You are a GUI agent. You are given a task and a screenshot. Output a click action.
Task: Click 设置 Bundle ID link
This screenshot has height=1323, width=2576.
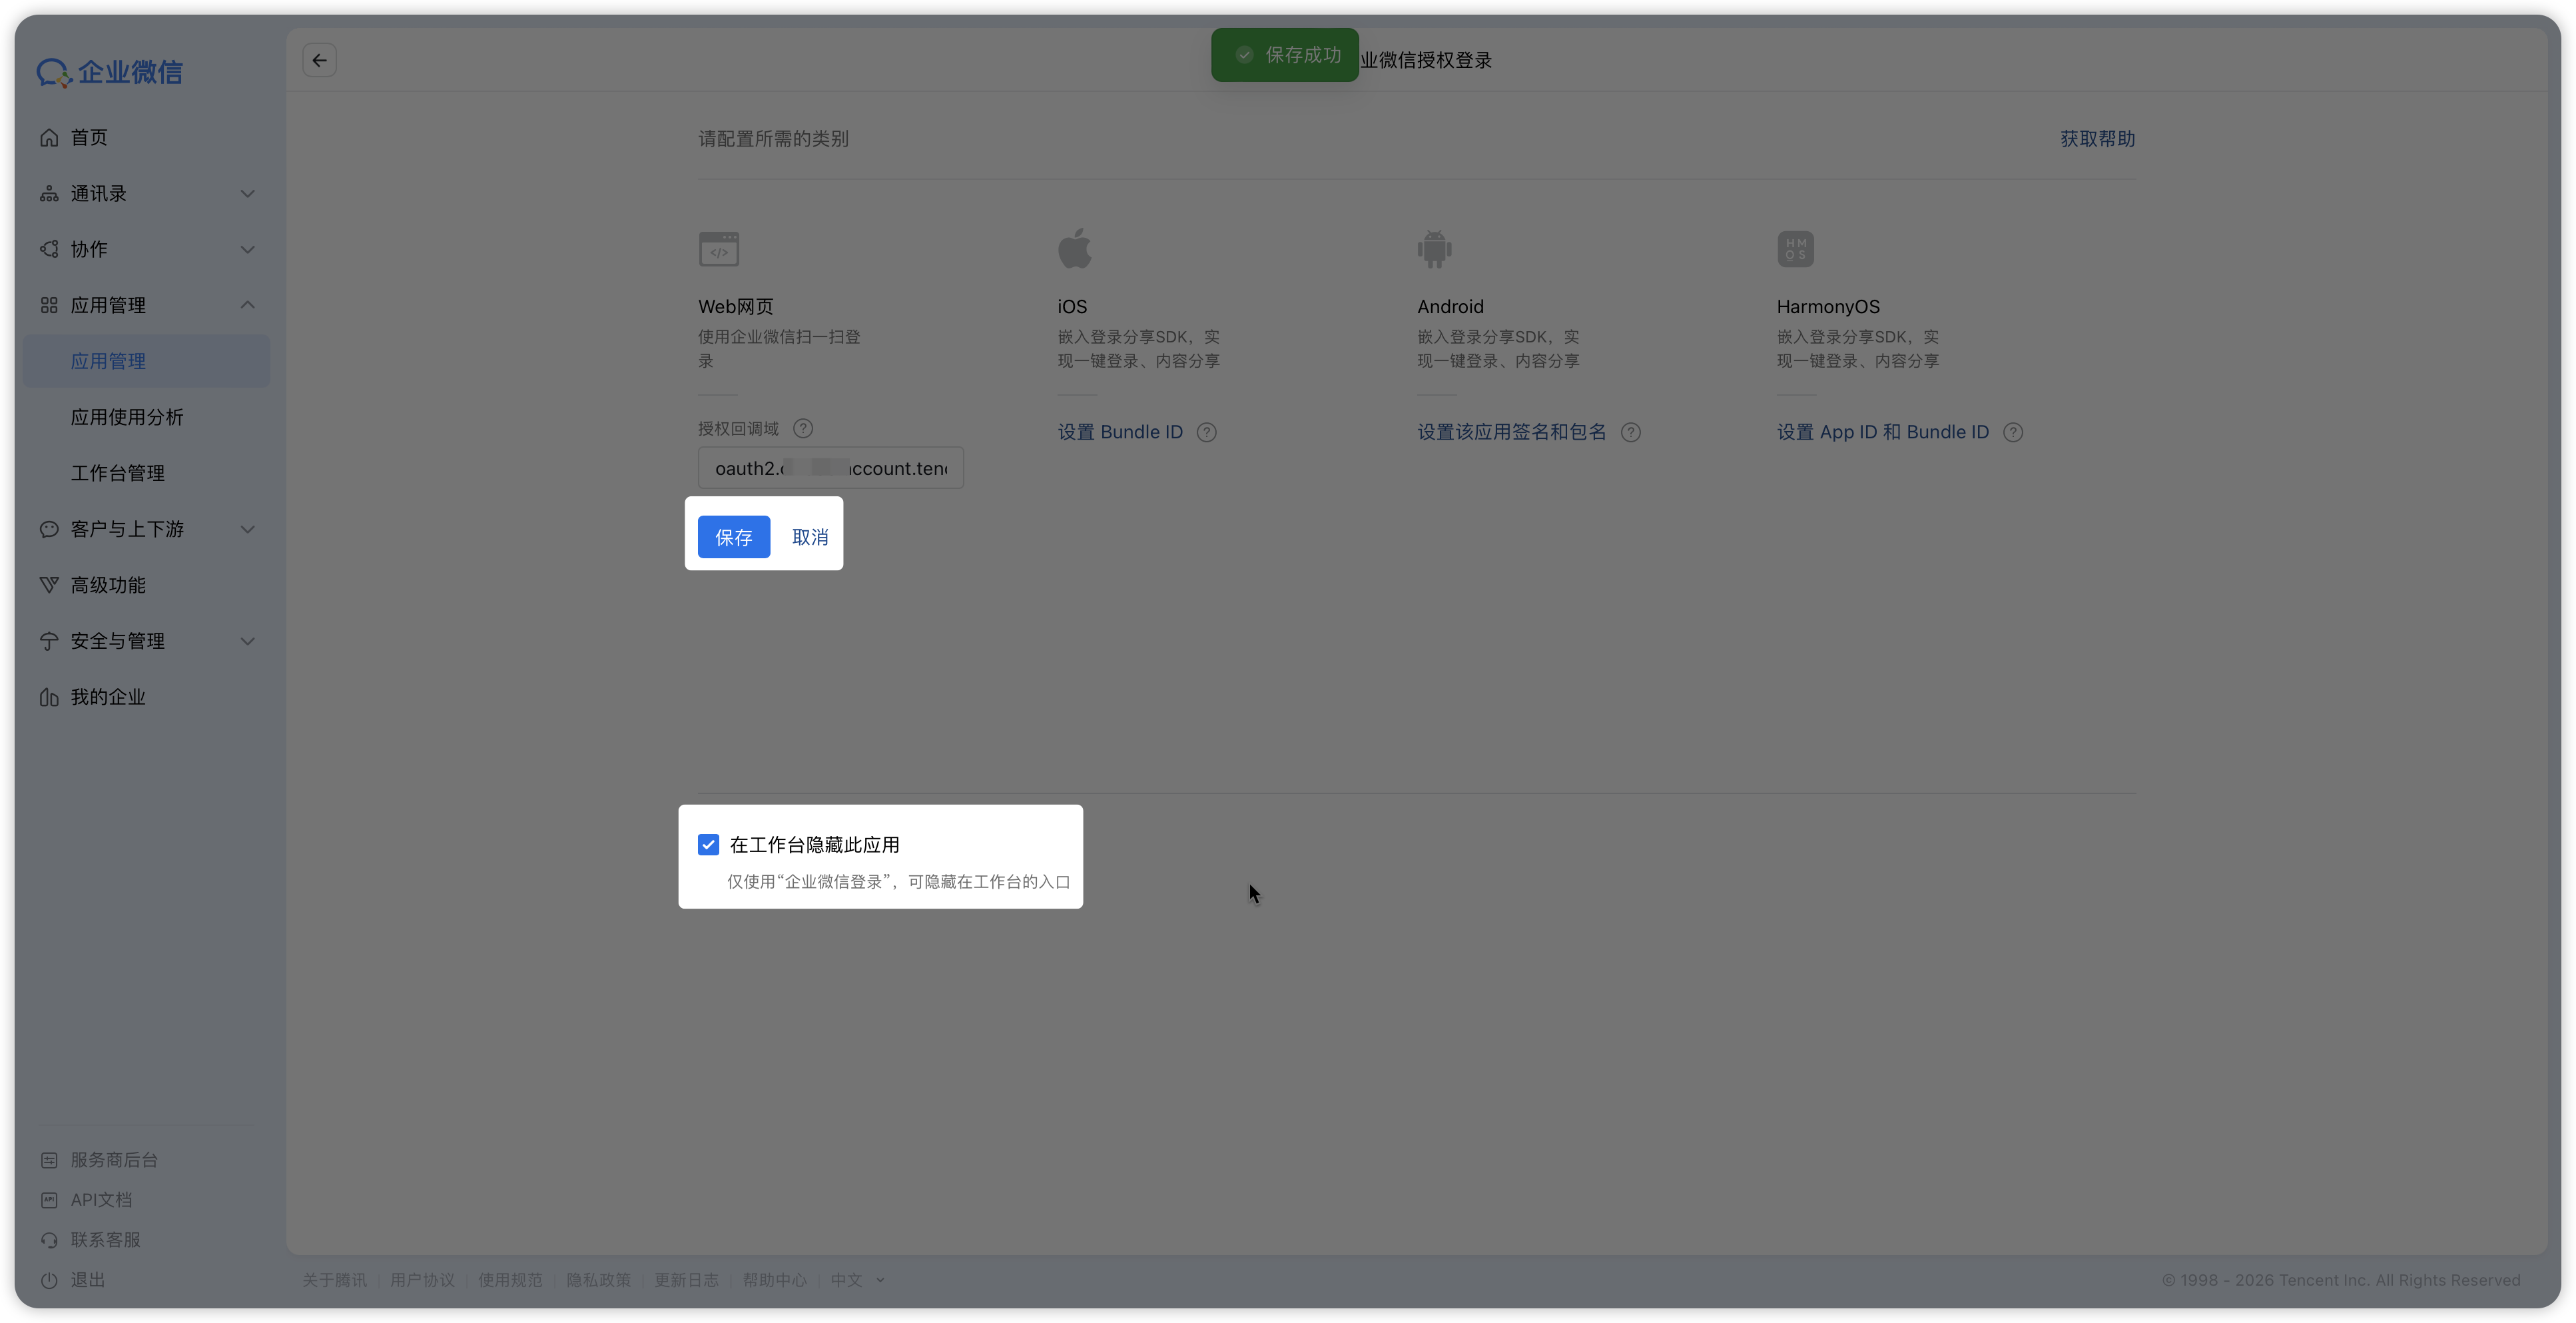tap(1120, 432)
